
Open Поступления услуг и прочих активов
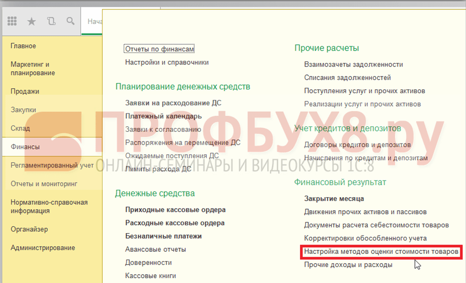365,91
